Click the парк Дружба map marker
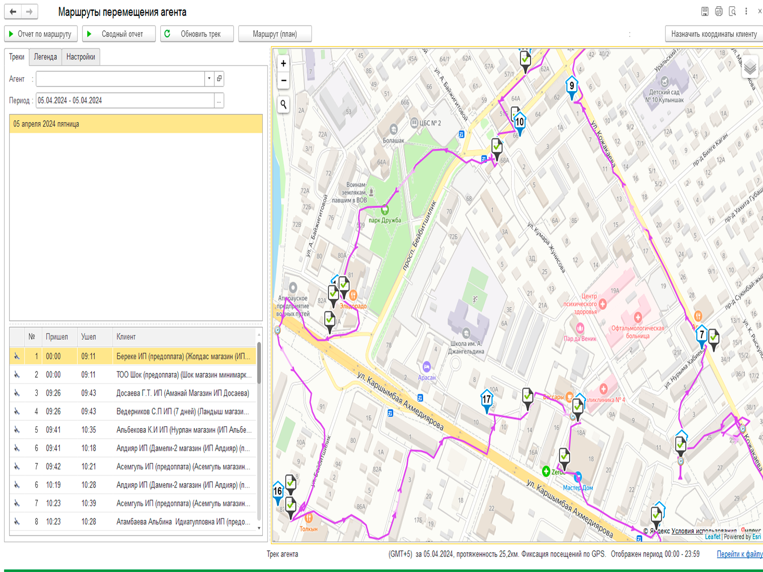The image size is (763, 572). pyautogui.click(x=385, y=210)
